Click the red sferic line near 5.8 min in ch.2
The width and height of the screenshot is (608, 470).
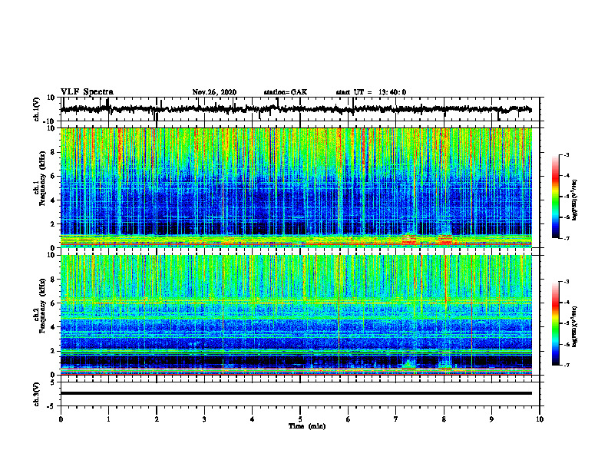click(x=339, y=315)
